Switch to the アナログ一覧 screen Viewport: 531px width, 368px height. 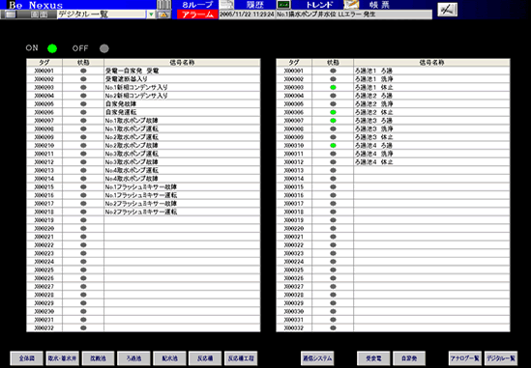tap(464, 358)
